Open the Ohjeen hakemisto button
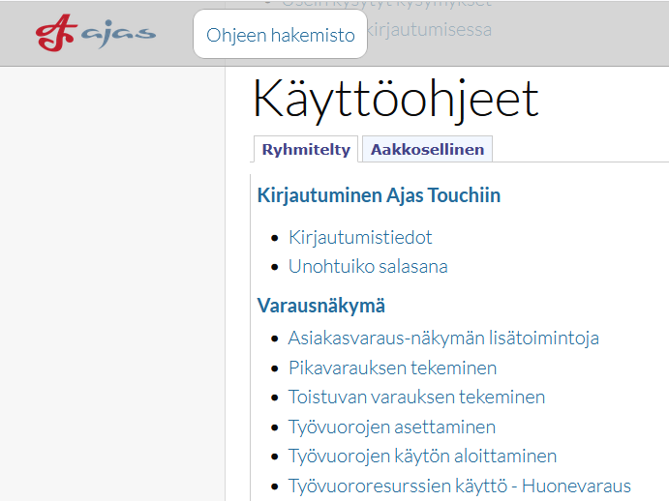The width and height of the screenshot is (669, 501). (281, 34)
